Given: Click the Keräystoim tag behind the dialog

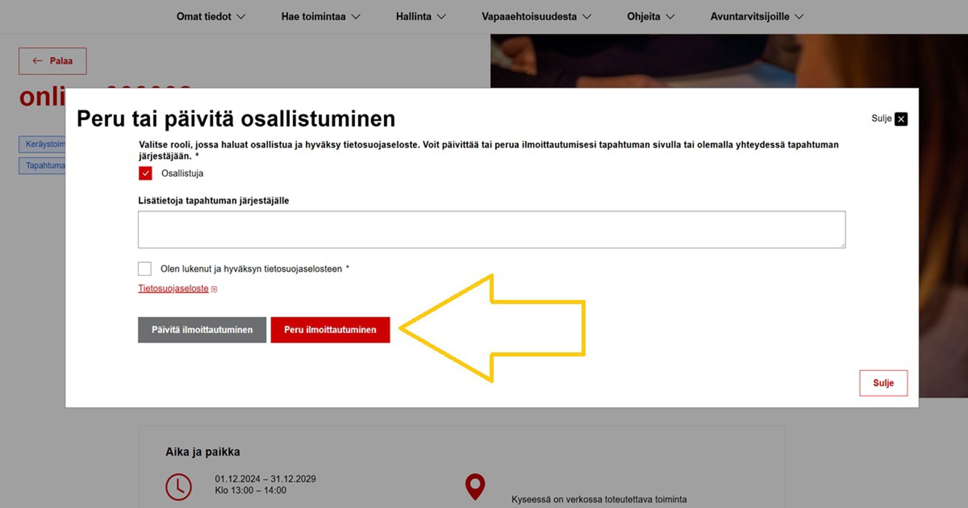Looking at the screenshot, I should (x=42, y=144).
